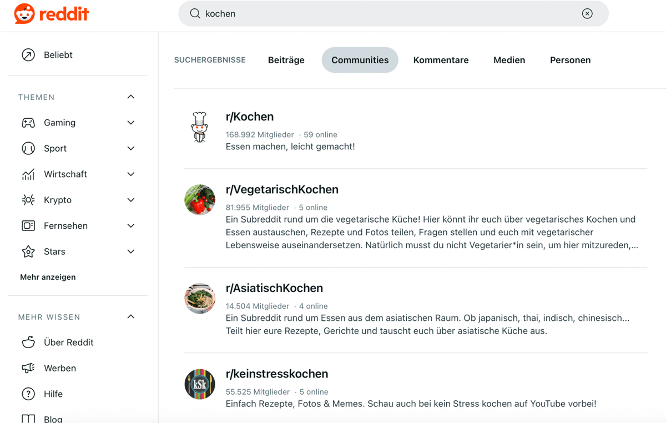666x423 pixels.
Task: Click the r/keinstresskochen description mentioning YouTube
Action: coord(411,404)
